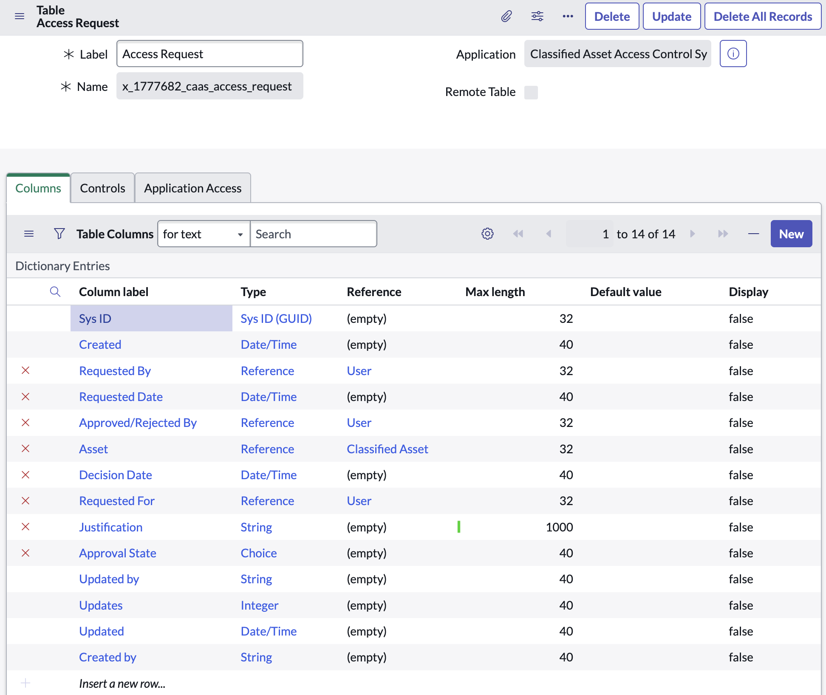Click the filter funnel icon
Screen dimensions: 826x695
[59, 234]
